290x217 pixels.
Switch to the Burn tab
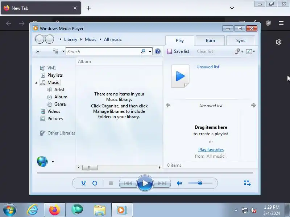click(x=210, y=41)
